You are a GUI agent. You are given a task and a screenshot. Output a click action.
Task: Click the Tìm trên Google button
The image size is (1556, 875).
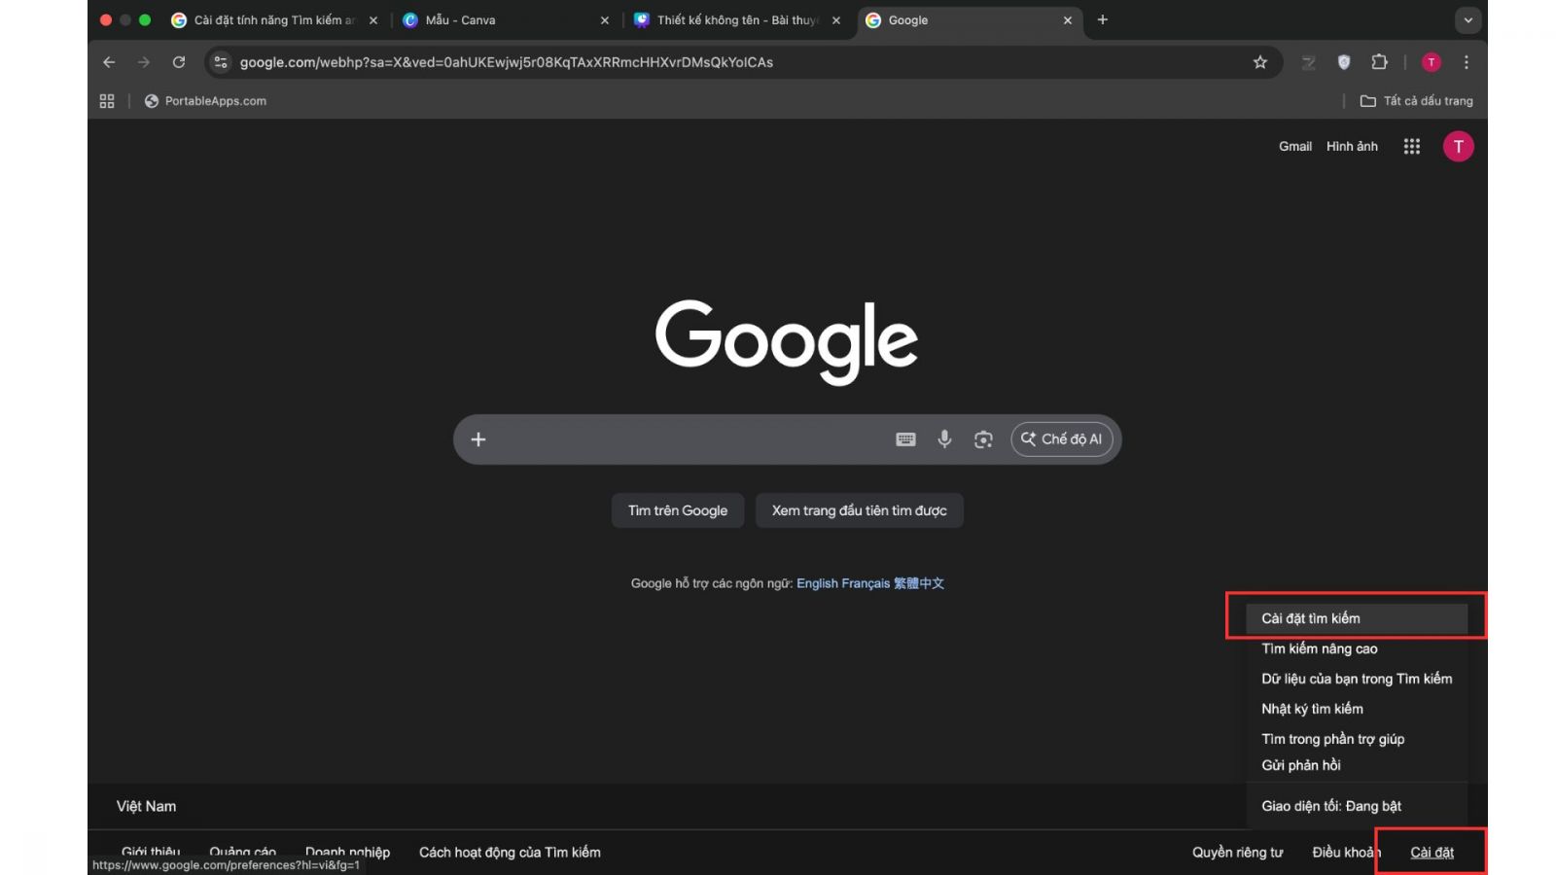pos(678,510)
